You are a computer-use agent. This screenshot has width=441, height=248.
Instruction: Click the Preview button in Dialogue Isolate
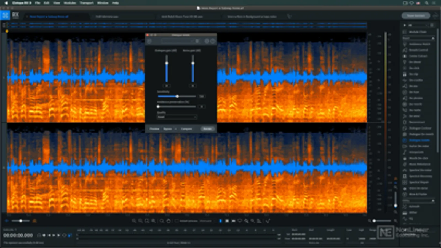click(154, 129)
